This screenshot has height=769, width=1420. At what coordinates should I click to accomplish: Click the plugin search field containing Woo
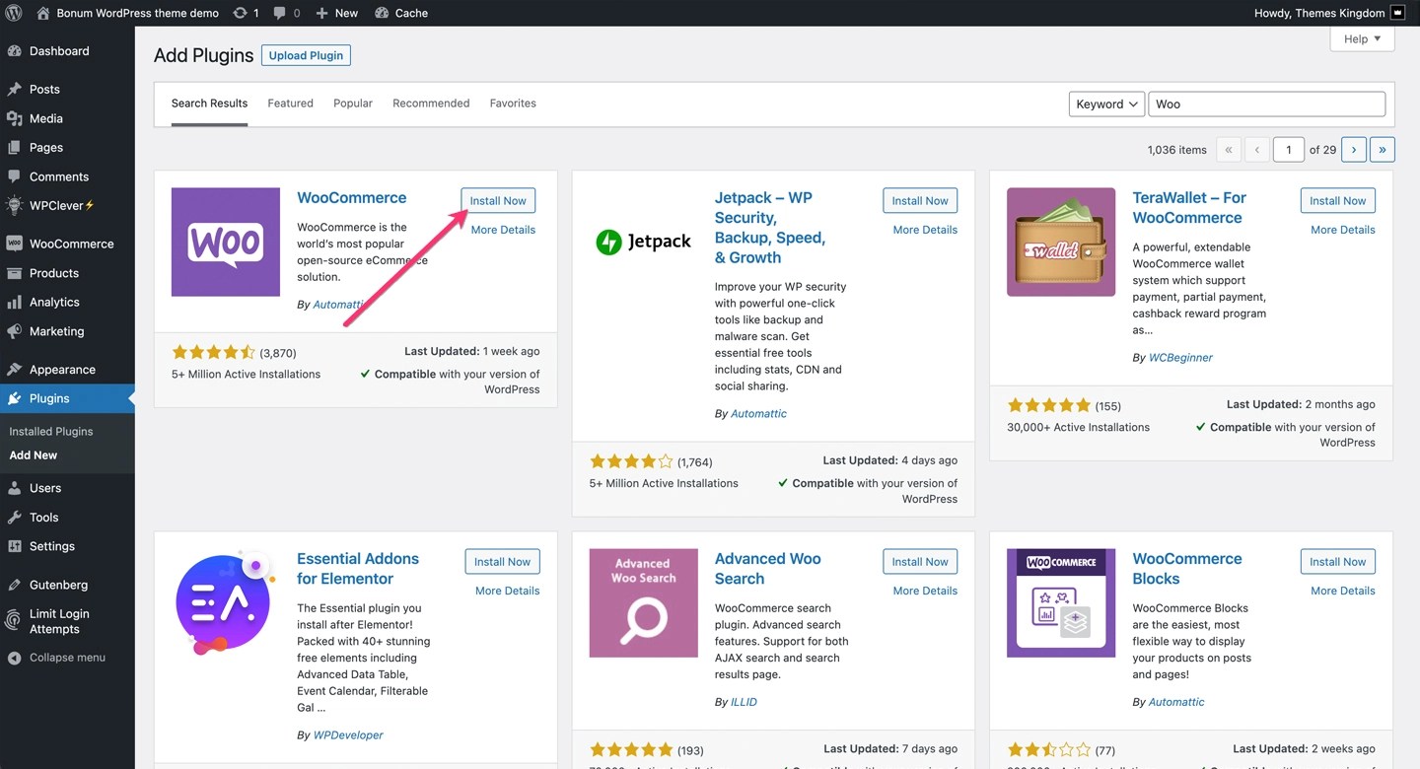pyautogui.click(x=1266, y=104)
